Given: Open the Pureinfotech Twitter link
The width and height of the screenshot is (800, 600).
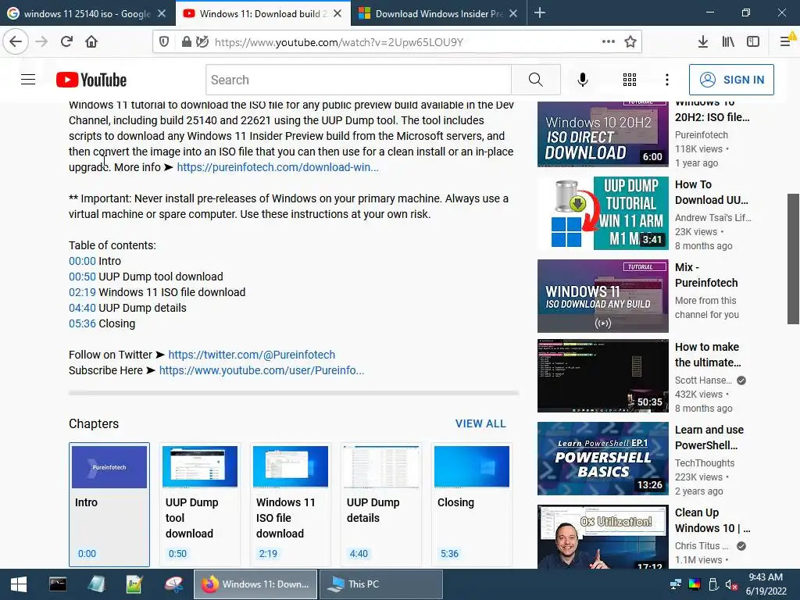Looking at the screenshot, I should point(252,355).
